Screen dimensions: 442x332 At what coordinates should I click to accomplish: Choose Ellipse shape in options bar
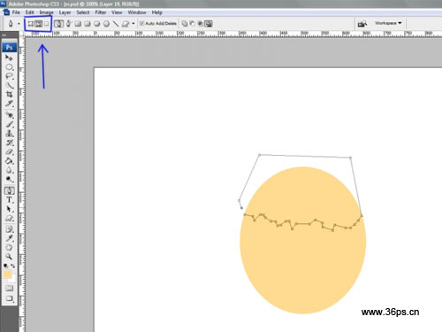[96, 24]
